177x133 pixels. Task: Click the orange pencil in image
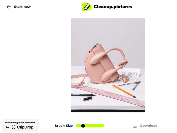124,91
